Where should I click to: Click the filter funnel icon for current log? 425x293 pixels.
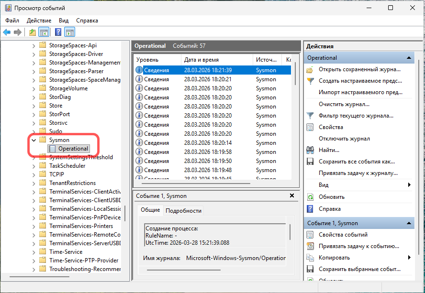(x=310, y=116)
